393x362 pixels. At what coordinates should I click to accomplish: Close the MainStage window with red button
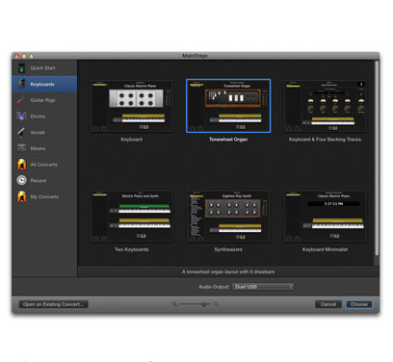tap(16, 56)
